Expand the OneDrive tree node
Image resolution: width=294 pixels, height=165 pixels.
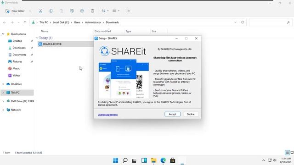(x=3, y=84)
